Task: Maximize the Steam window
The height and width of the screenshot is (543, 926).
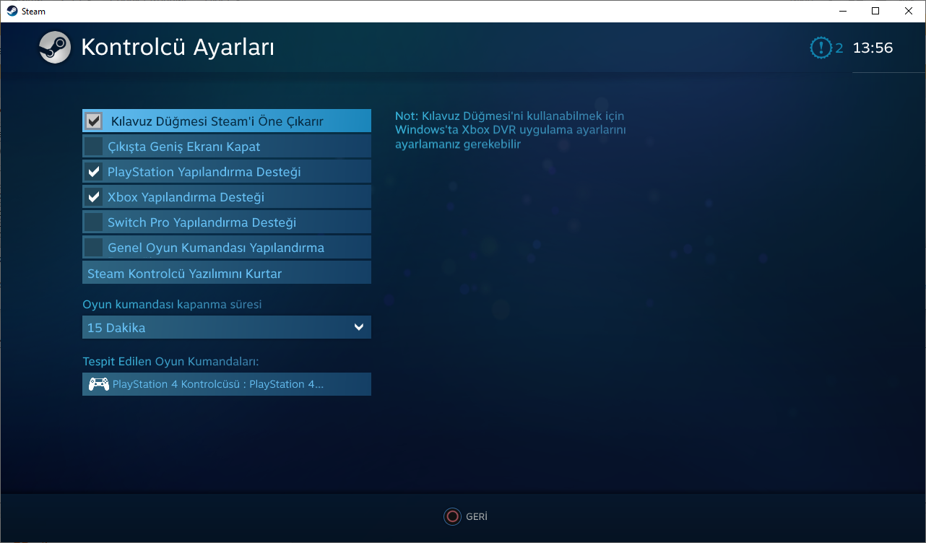Action: [x=875, y=11]
